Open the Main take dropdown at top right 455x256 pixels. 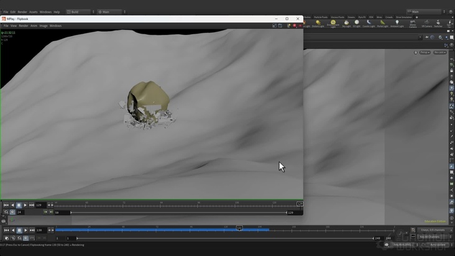[426, 12]
